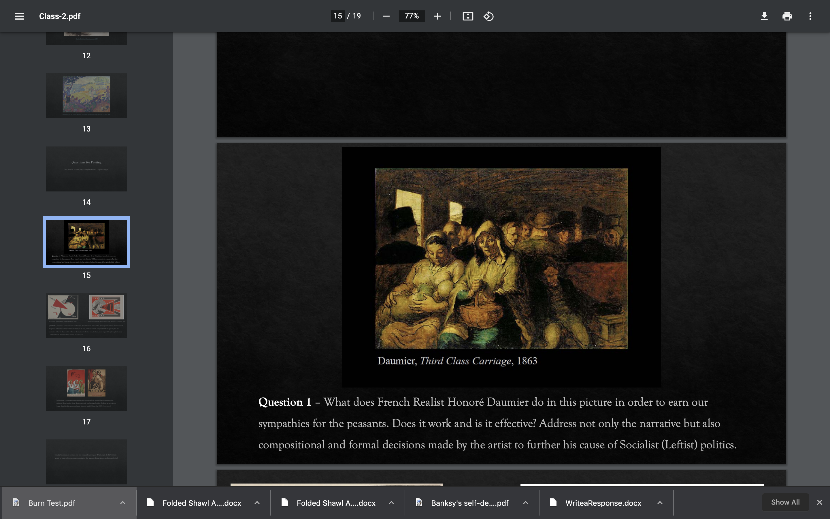The width and height of the screenshot is (830, 519).
Task: Click the fit to page icon
Action: point(468,16)
